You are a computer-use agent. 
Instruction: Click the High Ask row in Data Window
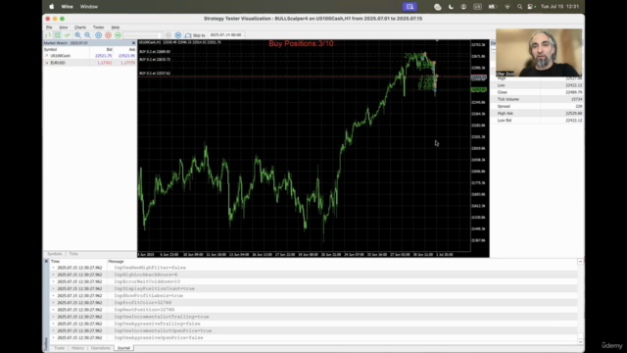click(537, 114)
